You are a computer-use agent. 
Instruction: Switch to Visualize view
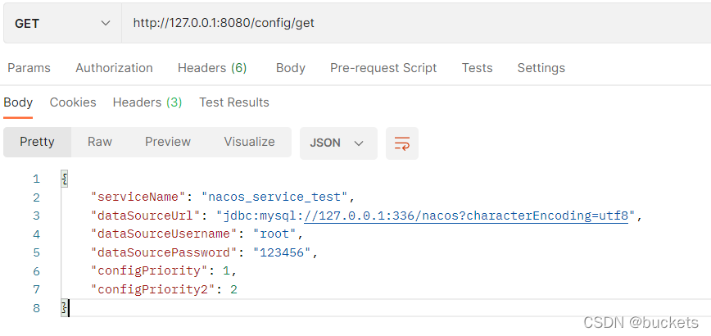coord(249,142)
